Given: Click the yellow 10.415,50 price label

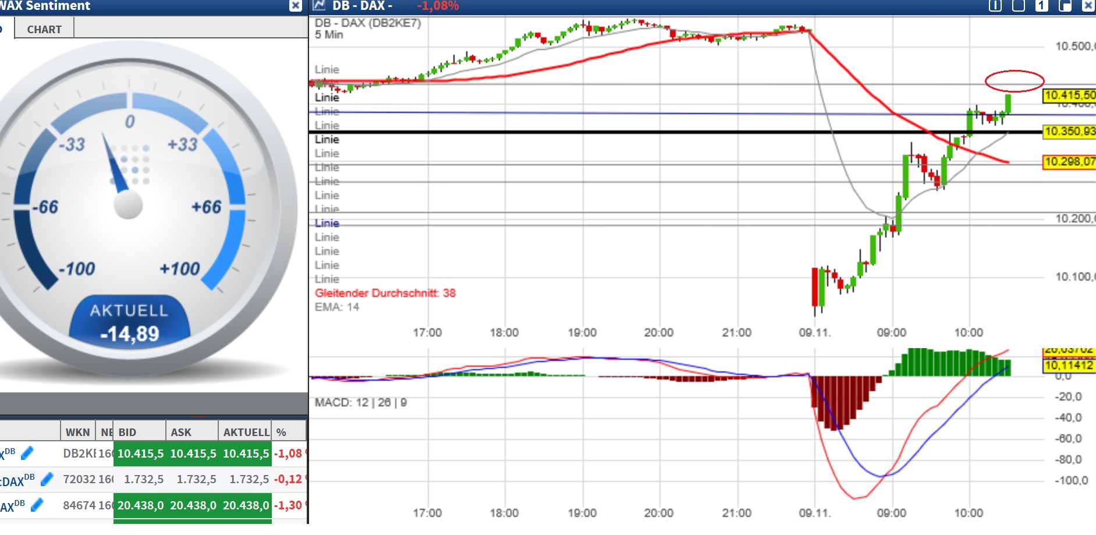Looking at the screenshot, I should point(1070,95).
